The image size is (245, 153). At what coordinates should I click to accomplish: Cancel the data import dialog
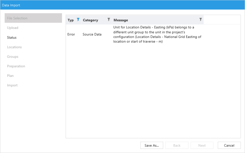click(x=229, y=145)
